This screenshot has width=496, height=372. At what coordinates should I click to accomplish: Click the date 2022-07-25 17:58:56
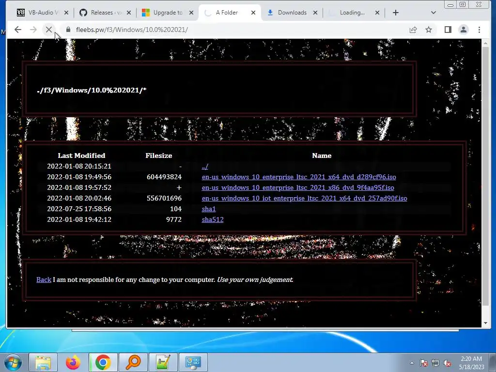(x=79, y=209)
